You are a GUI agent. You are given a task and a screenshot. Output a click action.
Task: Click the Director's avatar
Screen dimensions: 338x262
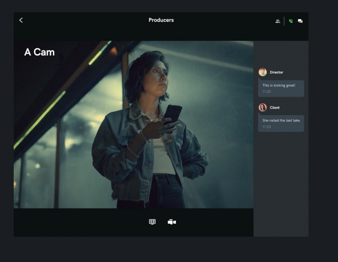[263, 72]
